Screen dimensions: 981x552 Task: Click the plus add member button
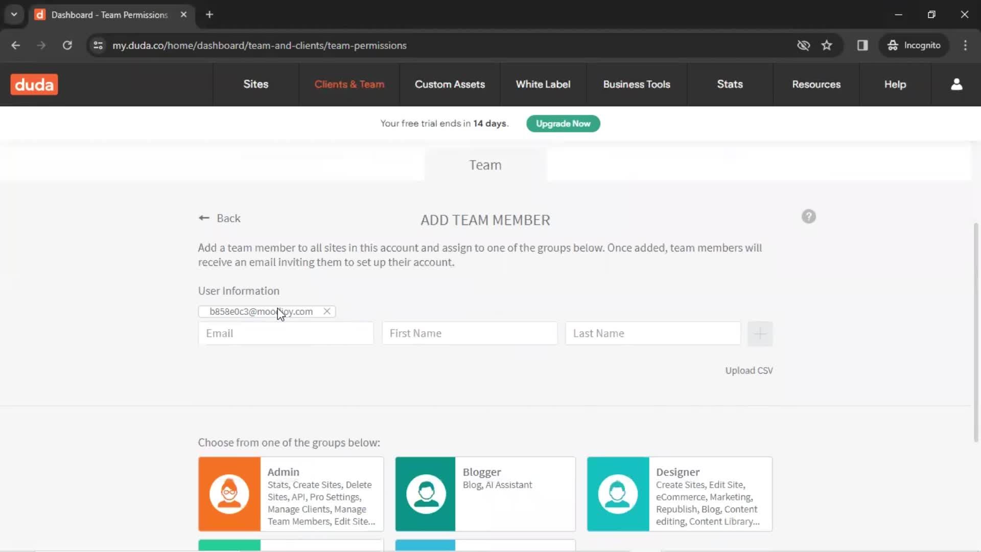click(x=760, y=334)
